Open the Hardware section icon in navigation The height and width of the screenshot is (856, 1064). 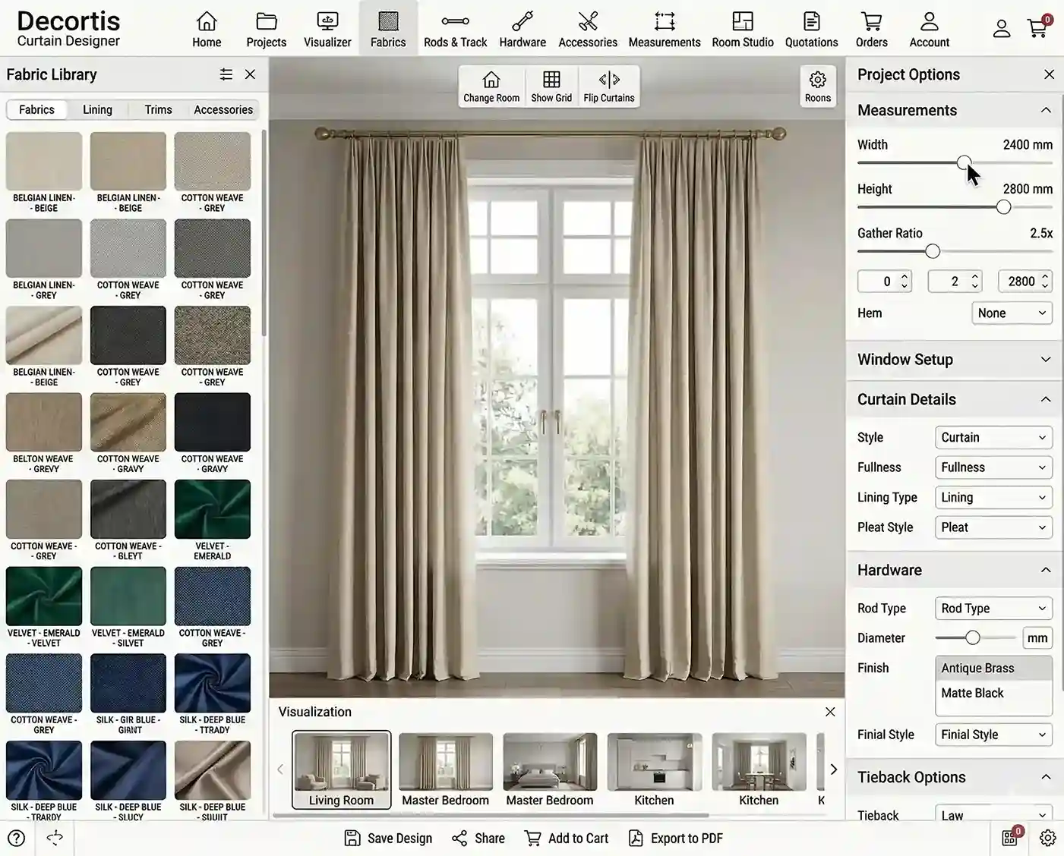pos(523,27)
